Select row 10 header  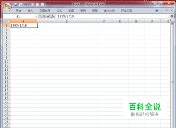coord(6,62)
